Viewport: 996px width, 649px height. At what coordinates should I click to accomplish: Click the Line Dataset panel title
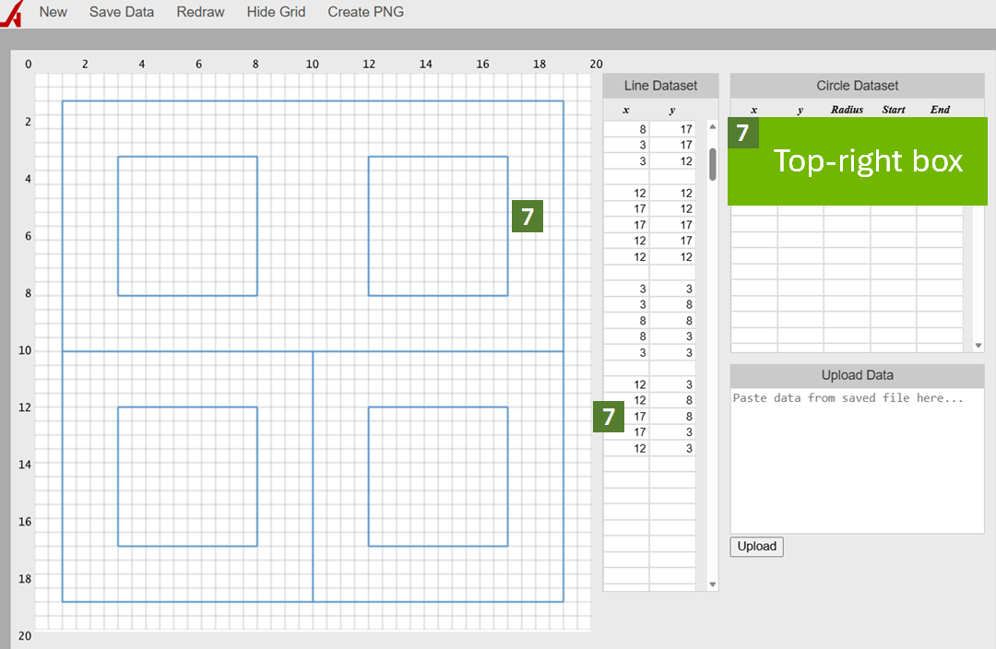click(660, 85)
